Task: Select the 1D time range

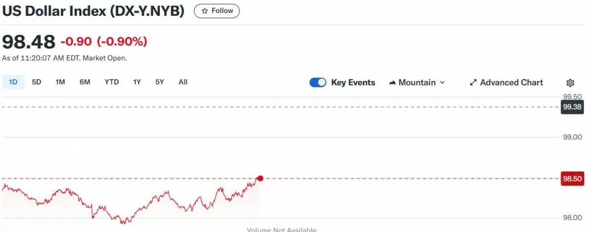Action: [13, 82]
